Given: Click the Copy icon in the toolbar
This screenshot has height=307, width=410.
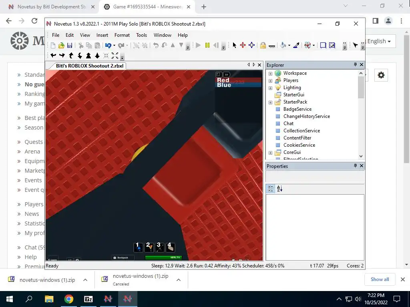Looking at the screenshot, I should (89, 46).
